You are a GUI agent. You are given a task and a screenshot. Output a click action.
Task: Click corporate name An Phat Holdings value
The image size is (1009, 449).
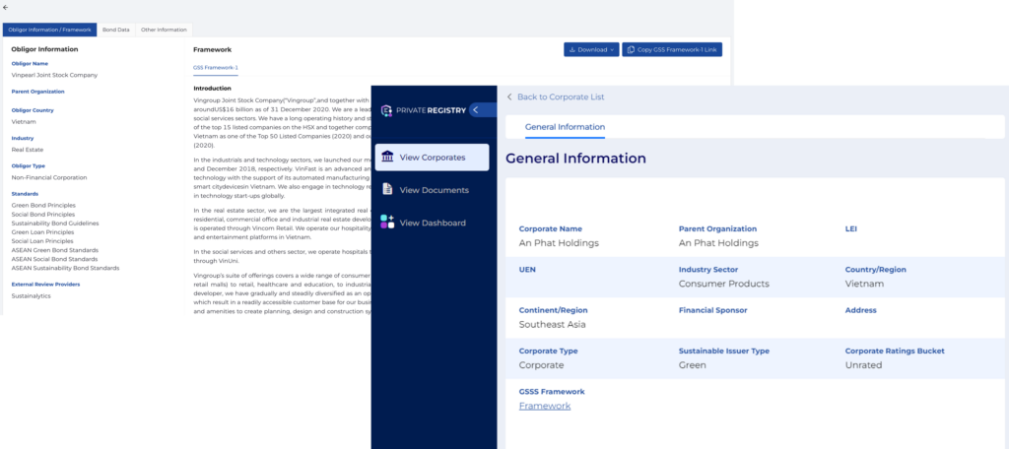tap(559, 243)
